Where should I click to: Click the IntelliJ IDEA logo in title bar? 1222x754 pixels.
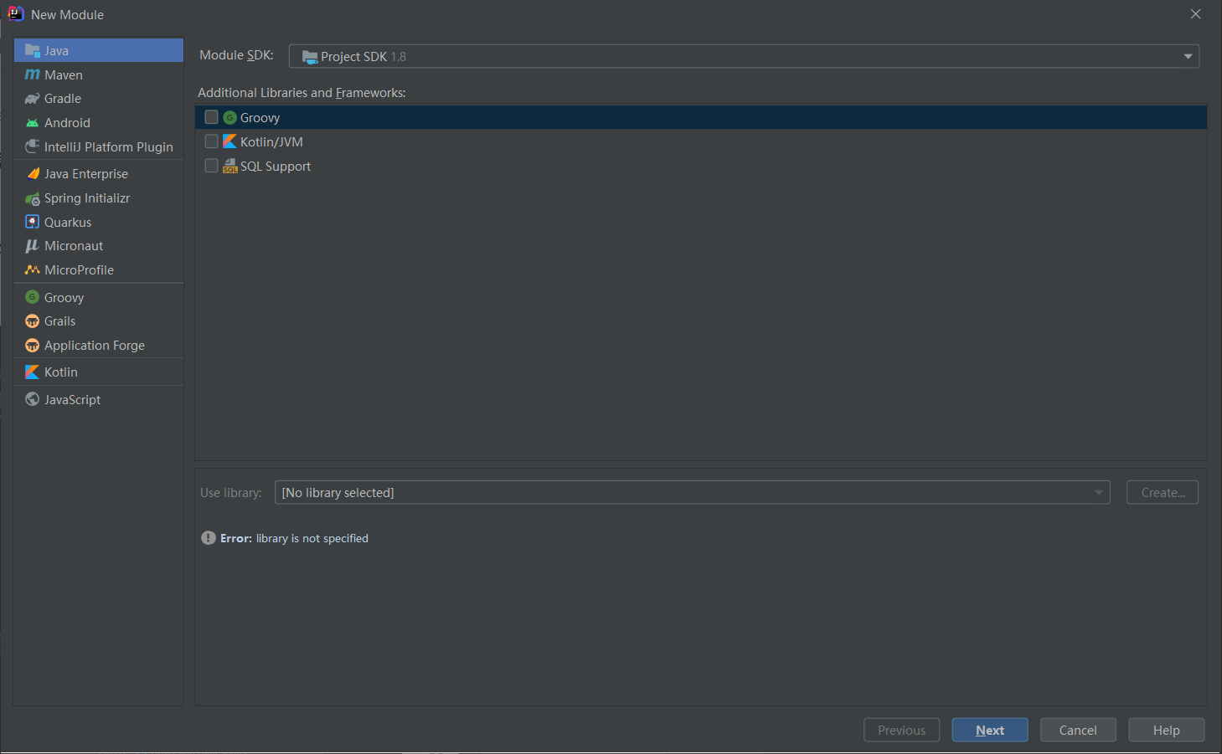pyautogui.click(x=16, y=13)
